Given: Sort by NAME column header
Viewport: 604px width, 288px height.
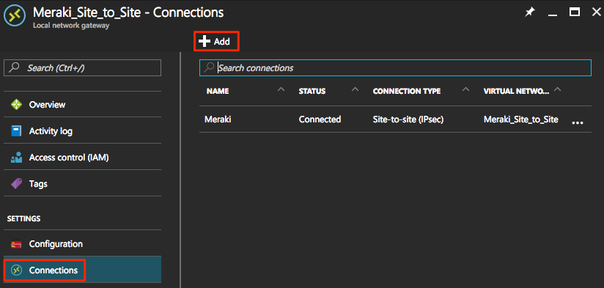Looking at the screenshot, I should (218, 92).
